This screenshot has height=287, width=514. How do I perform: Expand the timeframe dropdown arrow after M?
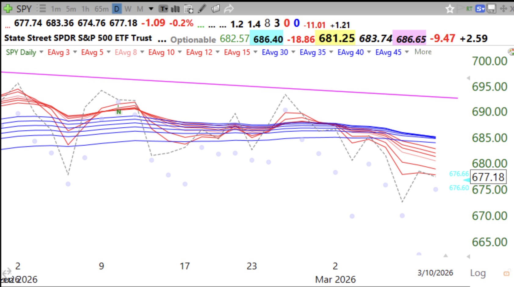[150, 9]
